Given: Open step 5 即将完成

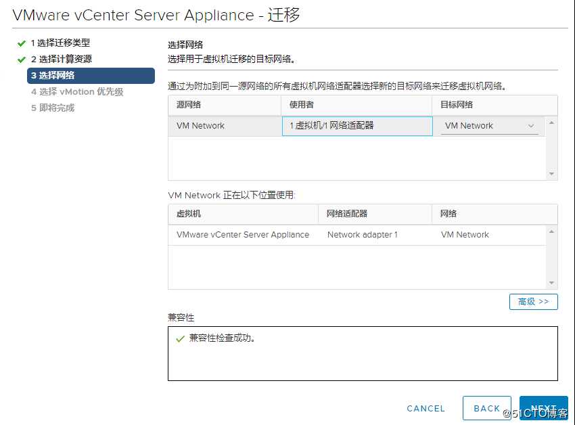Looking at the screenshot, I should pyautogui.click(x=53, y=108).
